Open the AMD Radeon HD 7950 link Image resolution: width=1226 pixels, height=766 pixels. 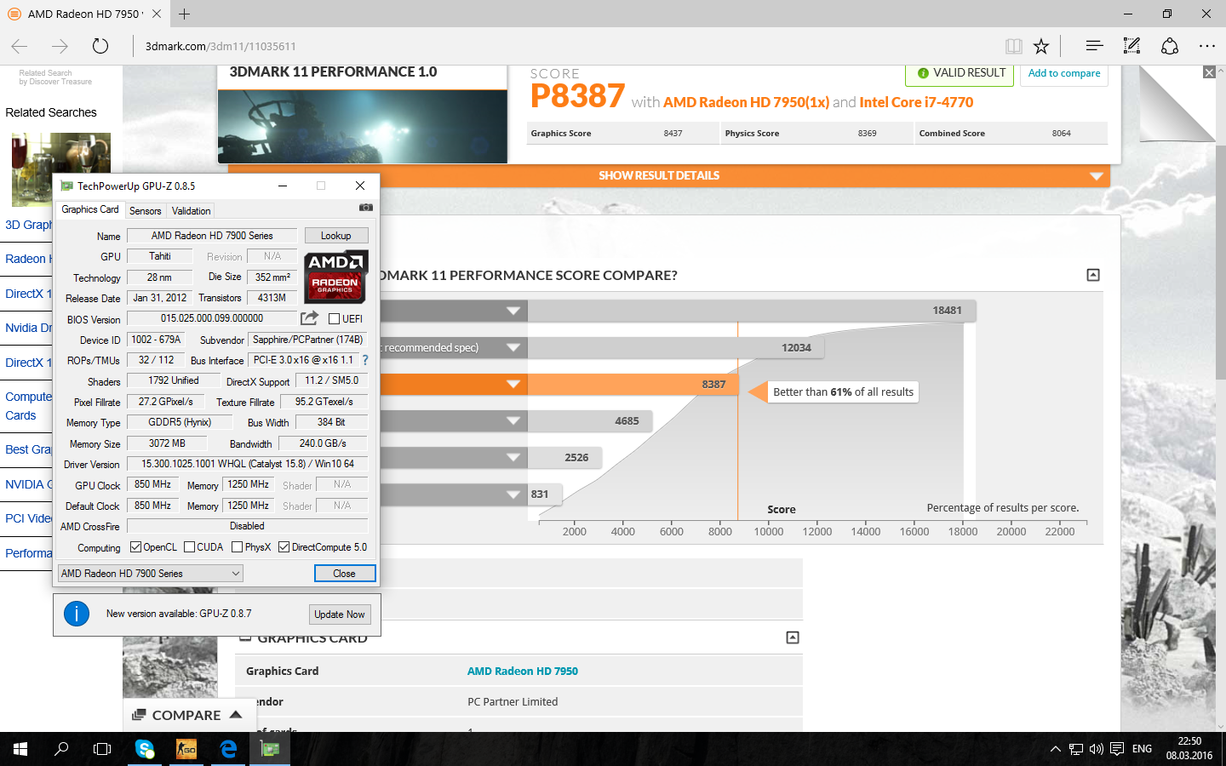point(523,671)
